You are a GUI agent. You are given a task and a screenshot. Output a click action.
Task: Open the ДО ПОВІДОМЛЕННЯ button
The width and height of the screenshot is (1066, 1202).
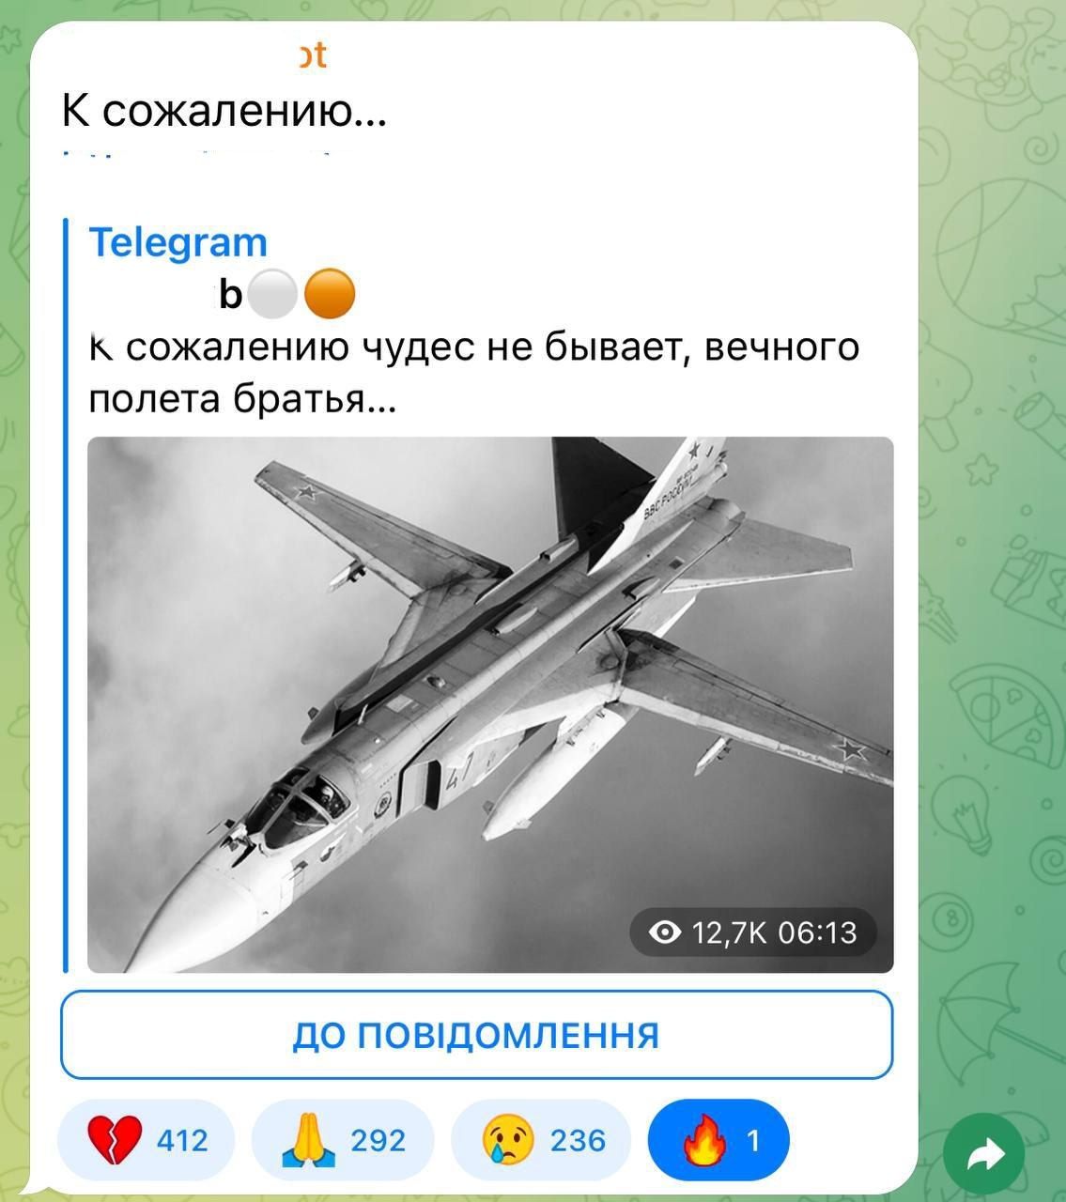click(476, 1035)
